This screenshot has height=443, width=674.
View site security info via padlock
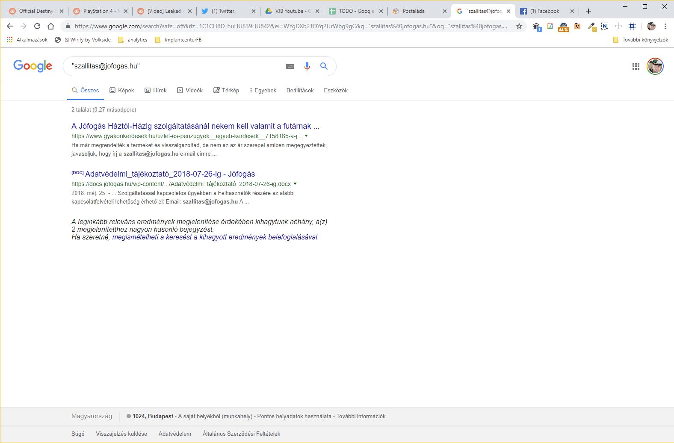pyautogui.click(x=68, y=26)
